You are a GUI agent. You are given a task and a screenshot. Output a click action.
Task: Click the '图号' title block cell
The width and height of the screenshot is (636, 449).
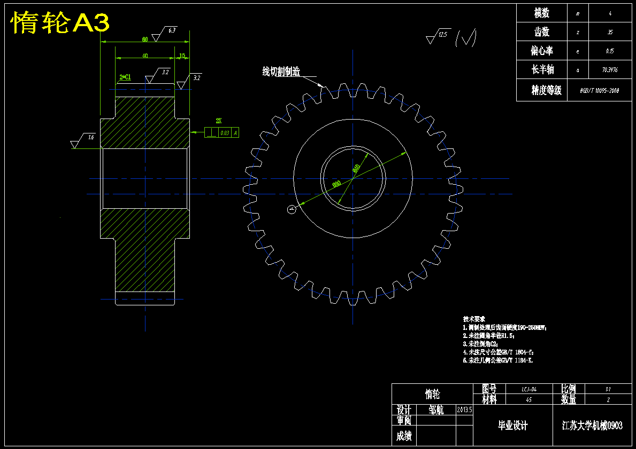click(x=489, y=389)
